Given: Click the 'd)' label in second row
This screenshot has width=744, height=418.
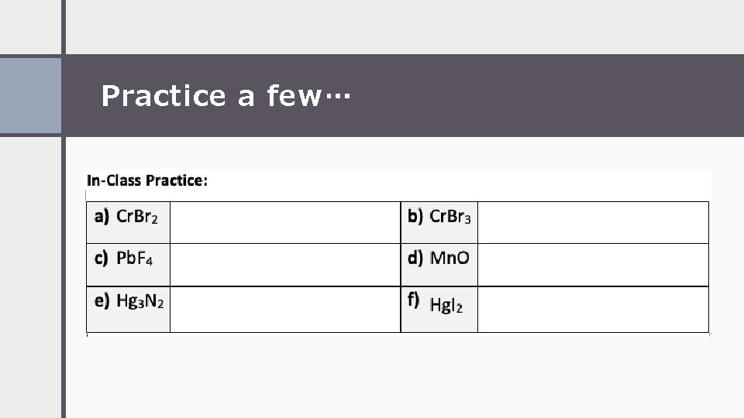Looking at the screenshot, I should (x=415, y=259).
